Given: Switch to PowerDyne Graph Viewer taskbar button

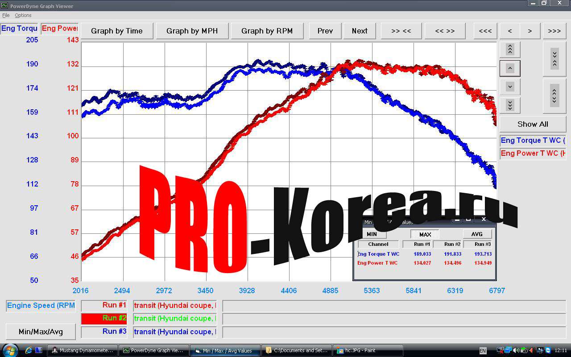Looking at the screenshot, I should [x=154, y=351].
